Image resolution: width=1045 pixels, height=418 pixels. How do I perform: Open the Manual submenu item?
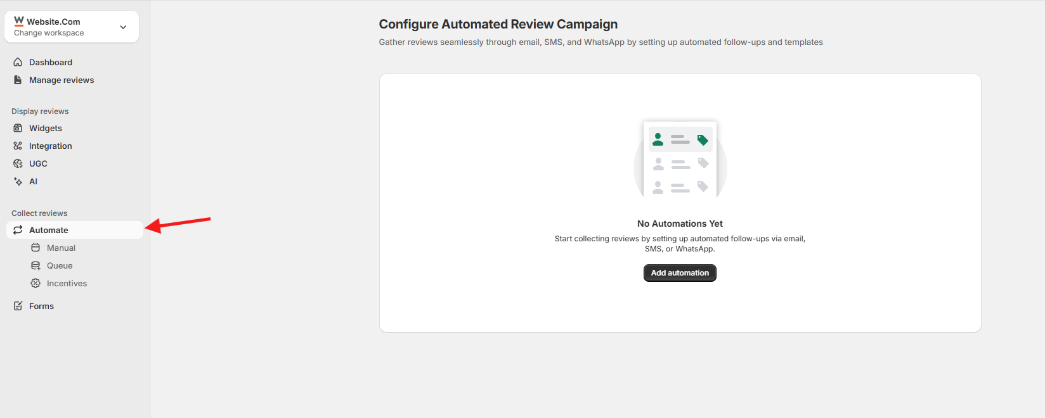click(61, 248)
